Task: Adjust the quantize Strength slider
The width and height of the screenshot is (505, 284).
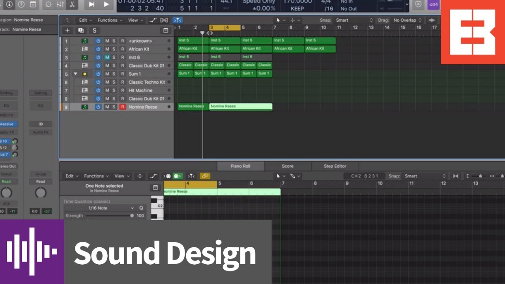Action: [x=132, y=216]
